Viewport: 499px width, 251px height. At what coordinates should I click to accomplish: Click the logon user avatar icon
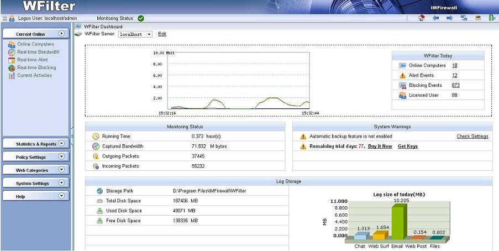coord(12,18)
